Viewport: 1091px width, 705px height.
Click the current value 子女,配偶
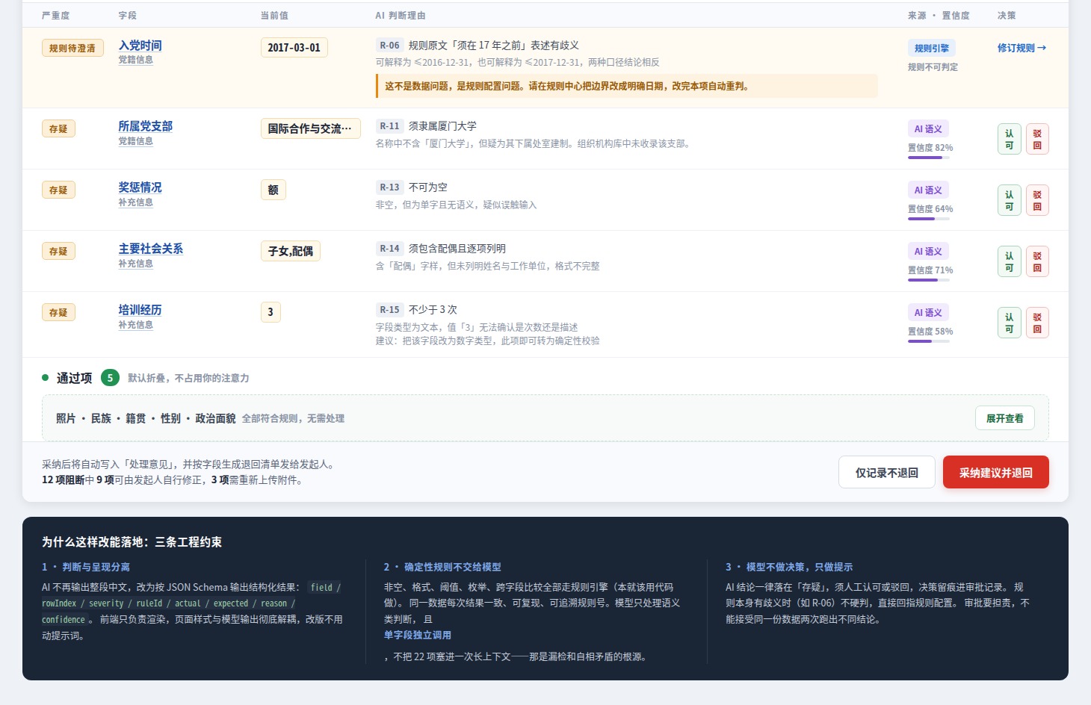coord(290,251)
